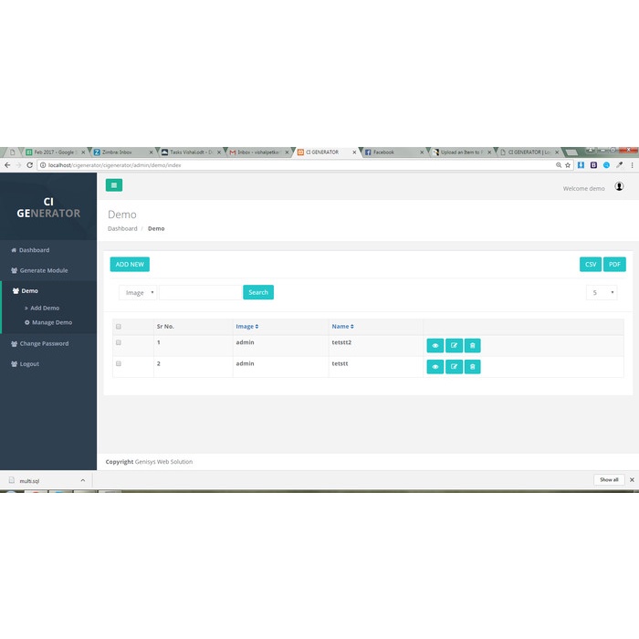Click Show all downloads button

609,479
